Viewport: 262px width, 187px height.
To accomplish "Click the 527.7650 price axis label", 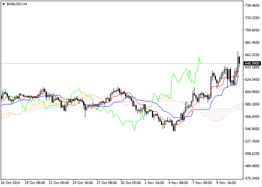I will [x=252, y=141].
